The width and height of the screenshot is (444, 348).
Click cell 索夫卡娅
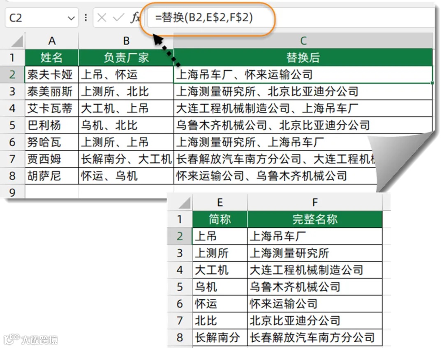[52, 75]
